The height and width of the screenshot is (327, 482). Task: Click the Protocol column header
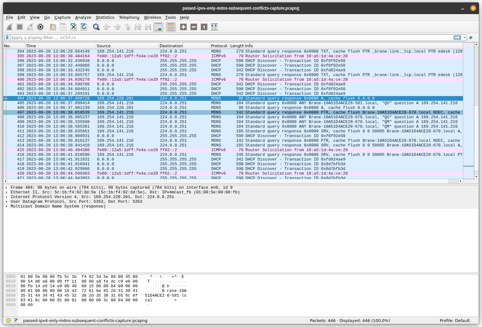coord(219,46)
